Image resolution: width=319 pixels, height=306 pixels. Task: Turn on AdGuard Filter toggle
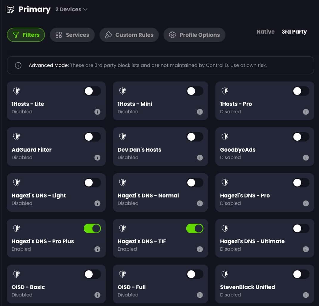pos(92,137)
